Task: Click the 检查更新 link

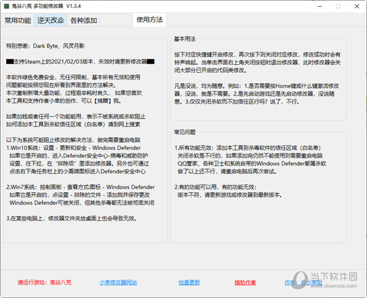Action: pos(189,283)
